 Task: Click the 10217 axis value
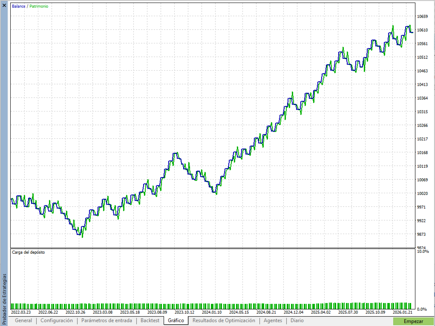click(x=422, y=139)
